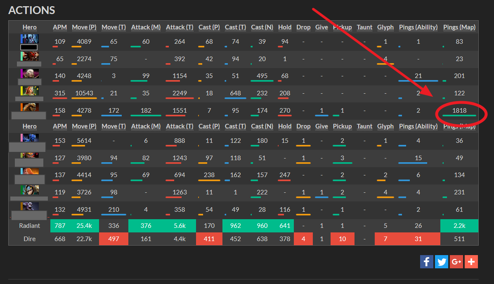Select the Lina hero portrait
494x284 pixels.
tap(29, 172)
